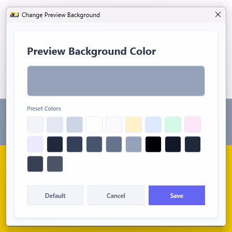The image size is (232, 232).
Task: Select the third swatch in the top row
Action: (x=75, y=125)
